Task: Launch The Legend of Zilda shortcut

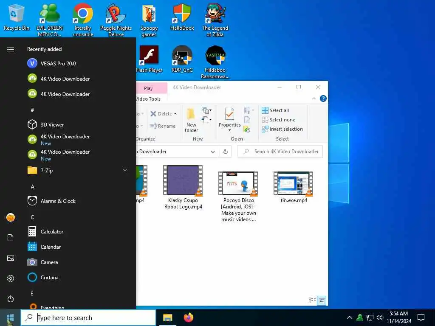Action: tap(215, 20)
